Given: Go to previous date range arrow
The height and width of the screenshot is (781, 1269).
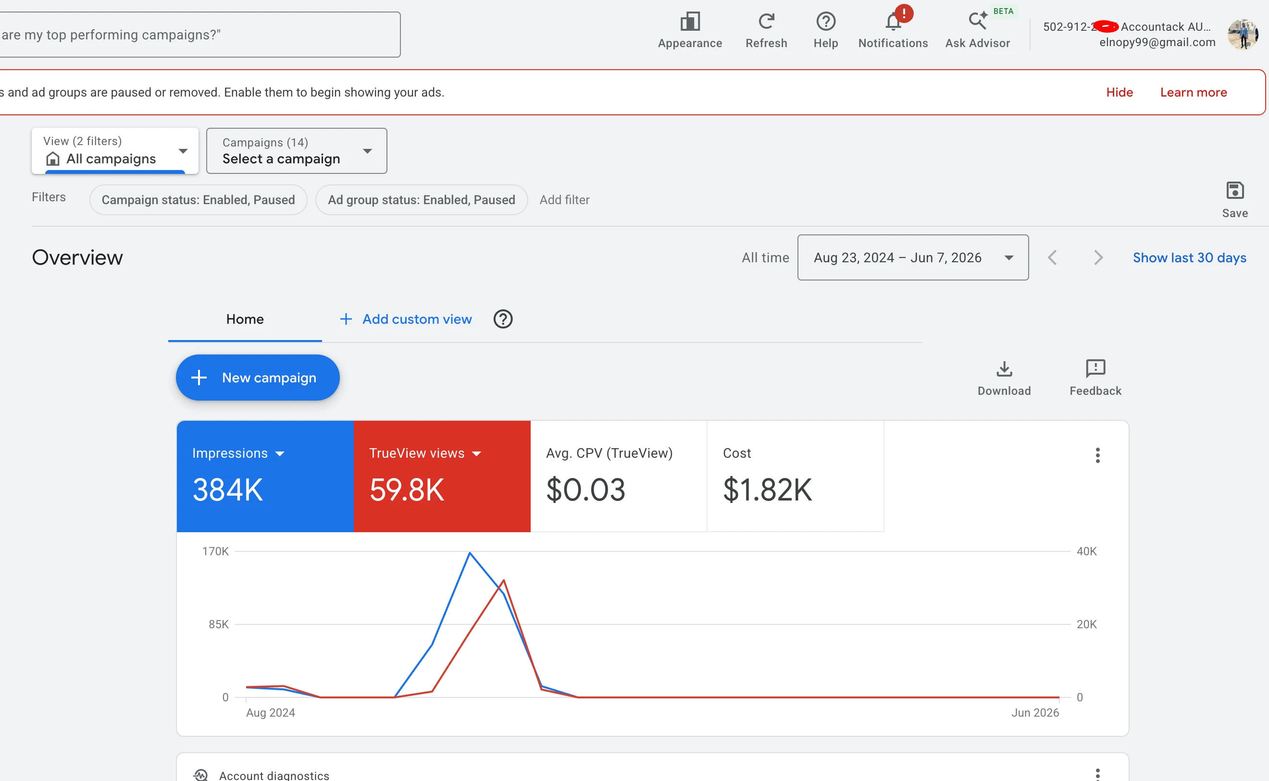Looking at the screenshot, I should pyautogui.click(x=1052, y=257).
